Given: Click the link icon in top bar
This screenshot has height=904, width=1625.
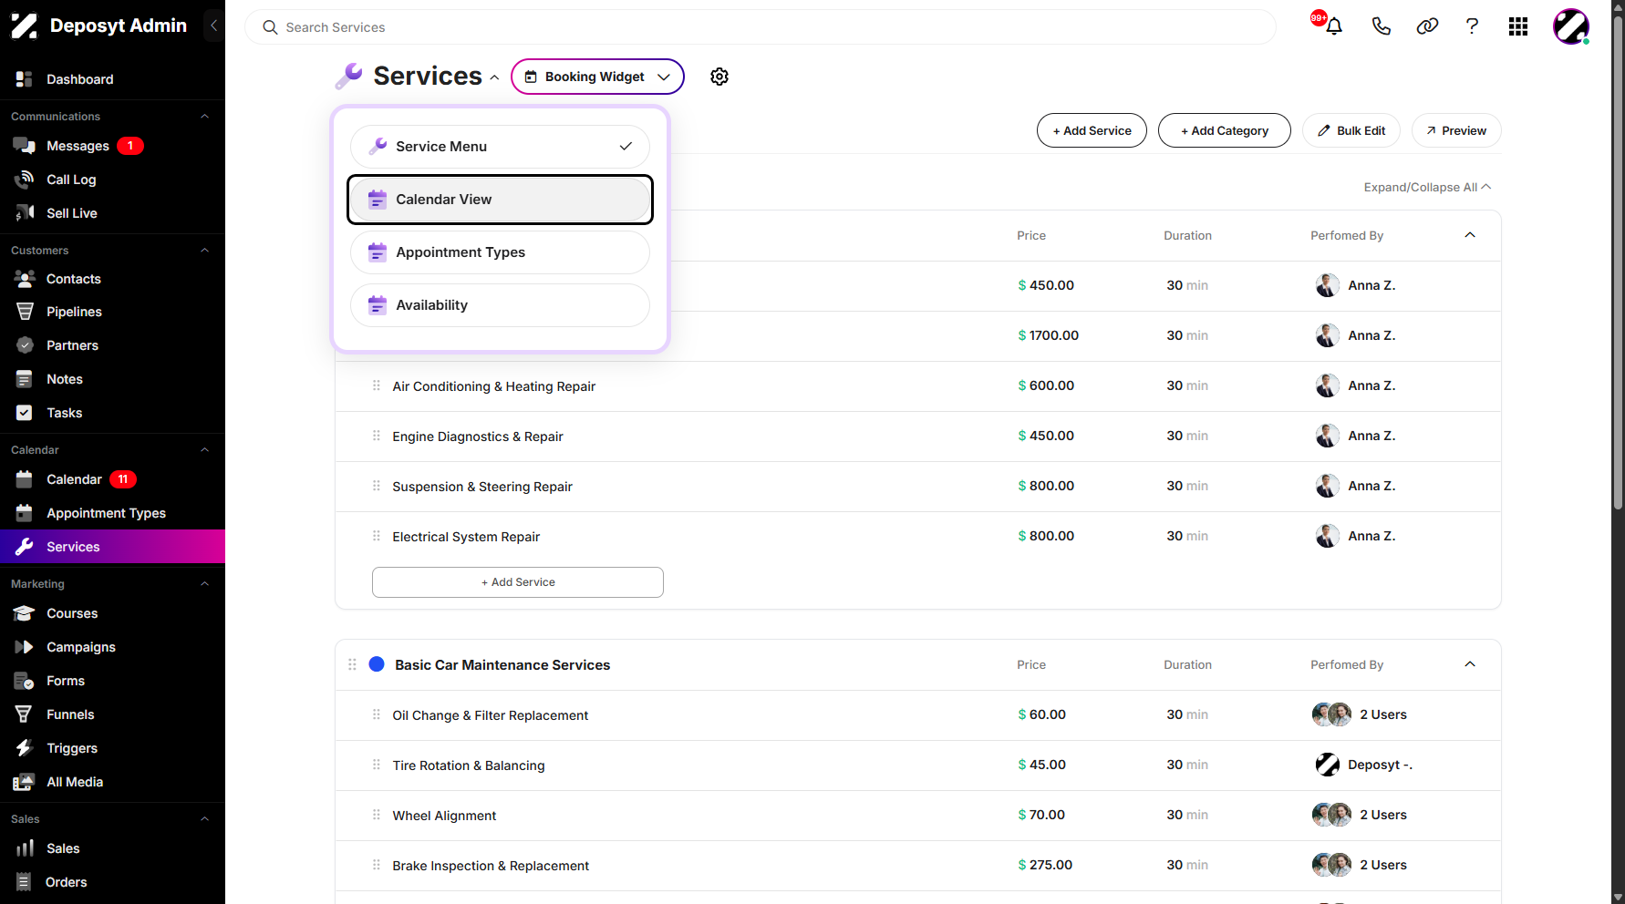Looking at the screenshot, I should [1427, 26].
